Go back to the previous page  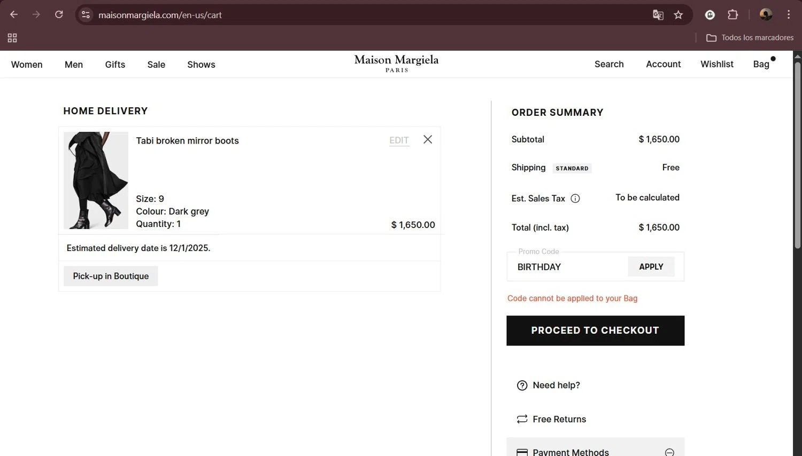(14, 14)
